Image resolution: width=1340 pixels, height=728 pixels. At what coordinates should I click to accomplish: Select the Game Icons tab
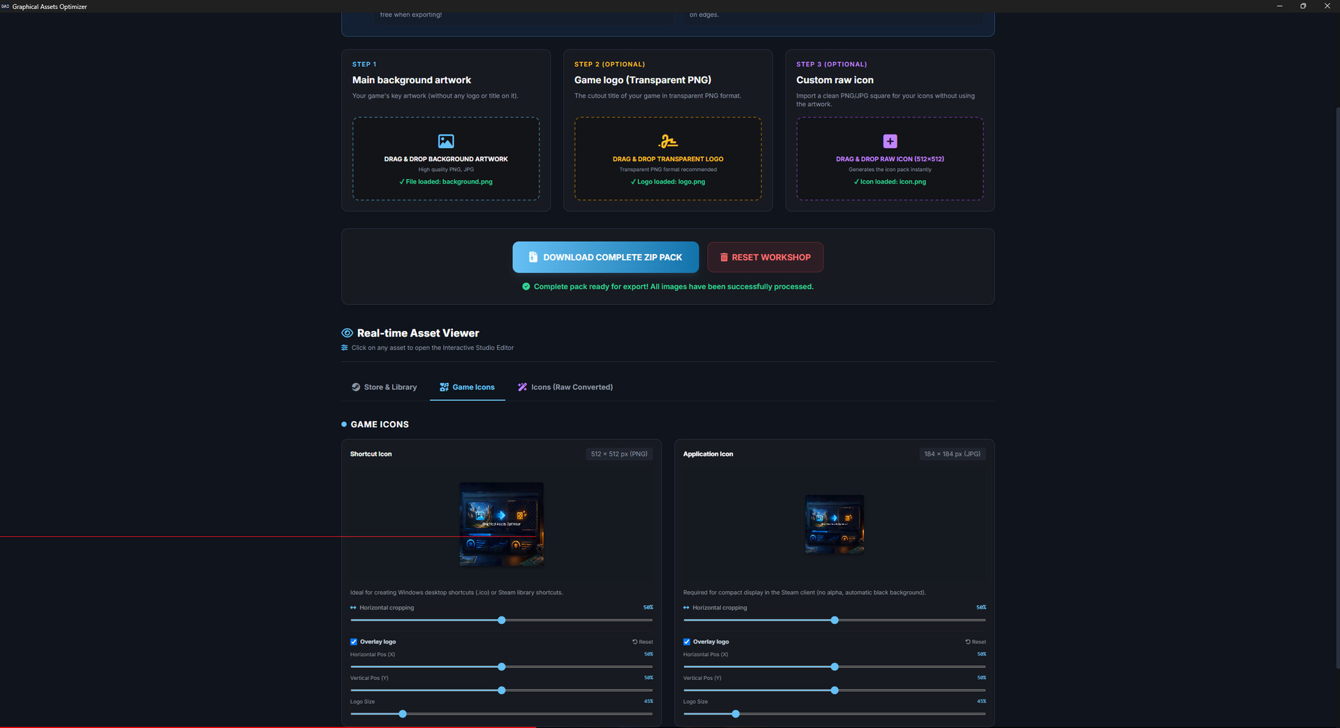click(x=467, y=387)
